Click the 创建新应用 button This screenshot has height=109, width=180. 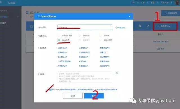tap(171, 13)
